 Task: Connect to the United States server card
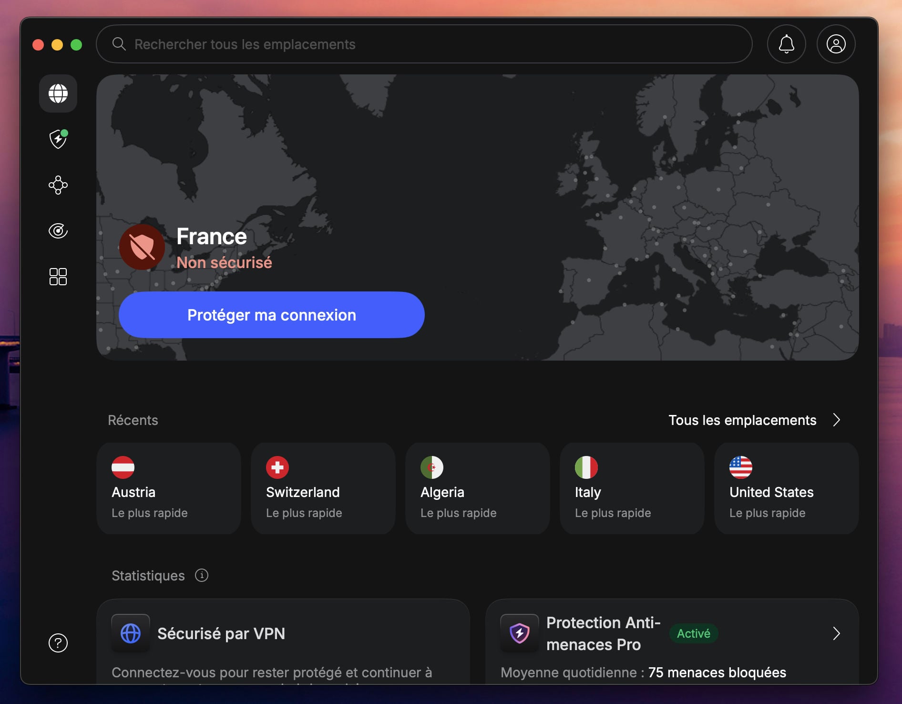click(x=786, y=488)
